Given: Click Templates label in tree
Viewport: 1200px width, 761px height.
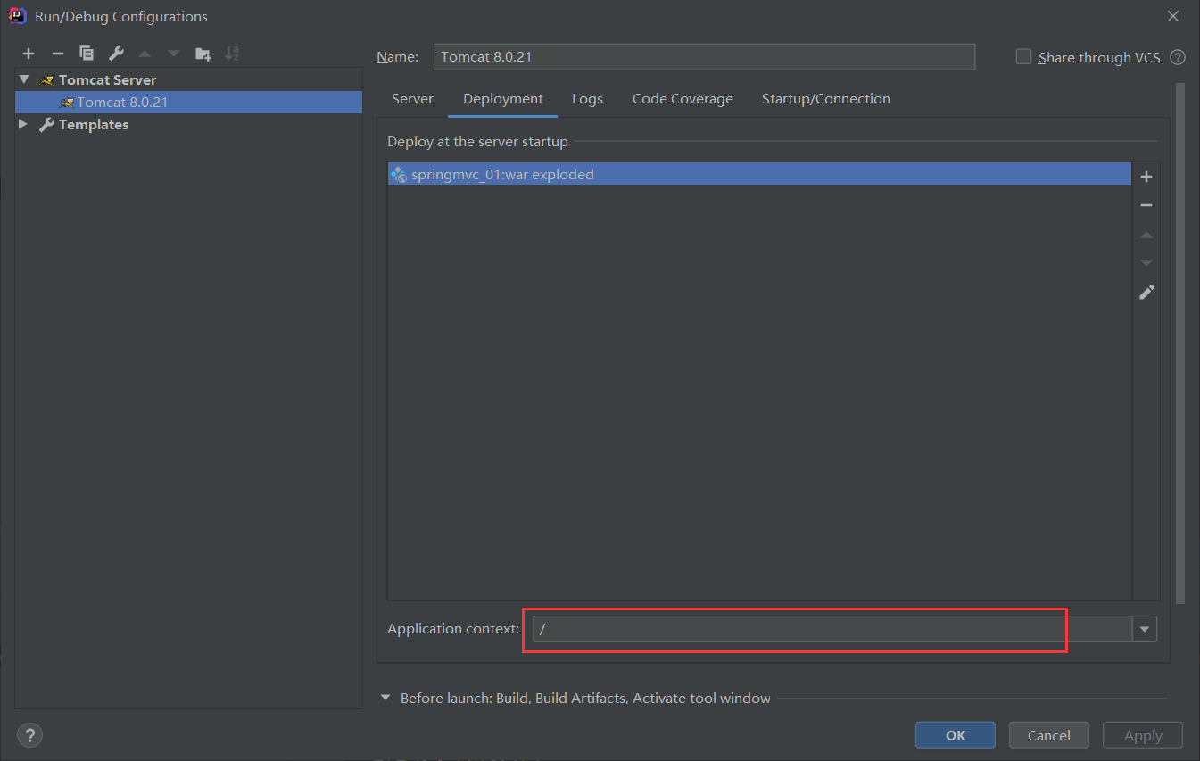Looking at the screenshot, I should [94, 125].
